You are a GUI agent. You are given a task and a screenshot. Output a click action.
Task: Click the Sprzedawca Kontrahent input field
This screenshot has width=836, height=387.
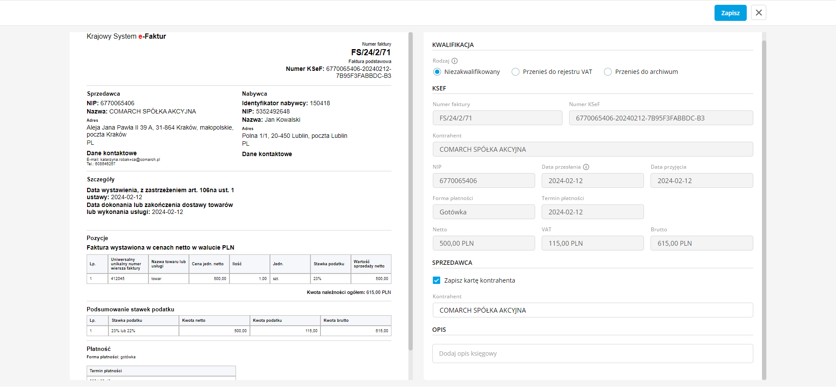click(592, 310)
